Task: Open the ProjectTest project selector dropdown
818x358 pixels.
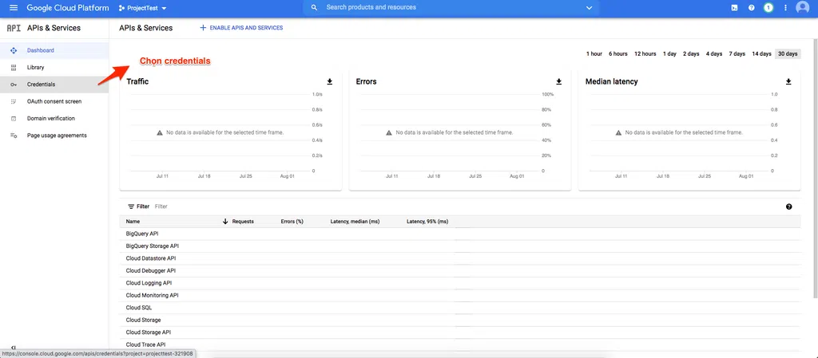Action: (x=143, y=8)
